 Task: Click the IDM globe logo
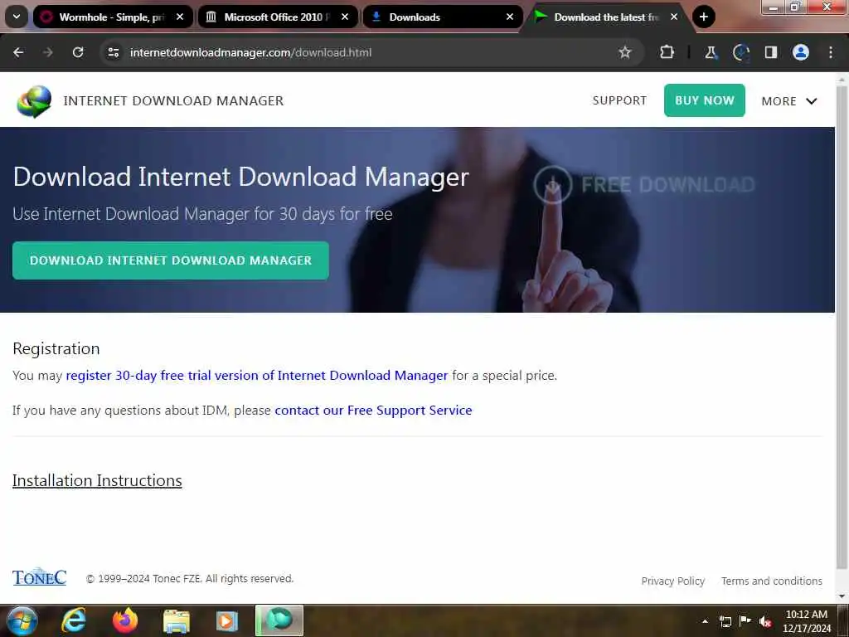pos(34,101)
